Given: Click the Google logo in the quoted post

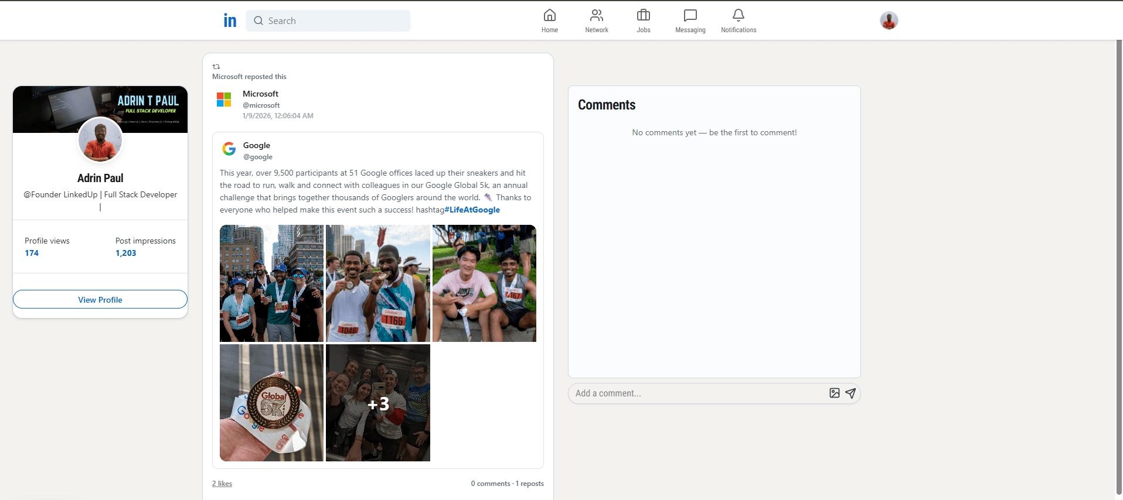Looking at the screenshot, I should (229, 149).
